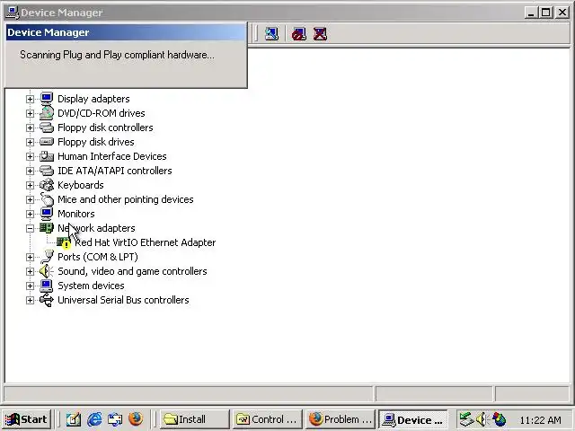Click the Mice and other pointing devices icon
The height and width of the screenshot is (431, 575).
(47, 199)
